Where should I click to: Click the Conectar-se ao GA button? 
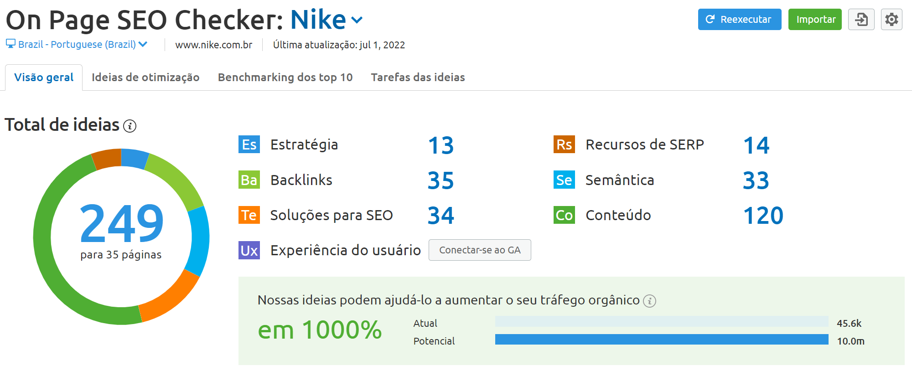click(x=479, y=250)
